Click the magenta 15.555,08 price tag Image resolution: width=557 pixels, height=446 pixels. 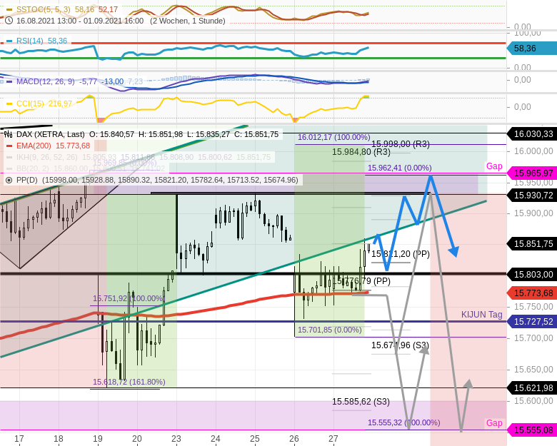(x=532, y=430)
